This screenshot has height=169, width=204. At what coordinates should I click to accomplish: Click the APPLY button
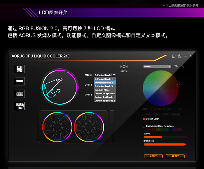click(153, 156)
